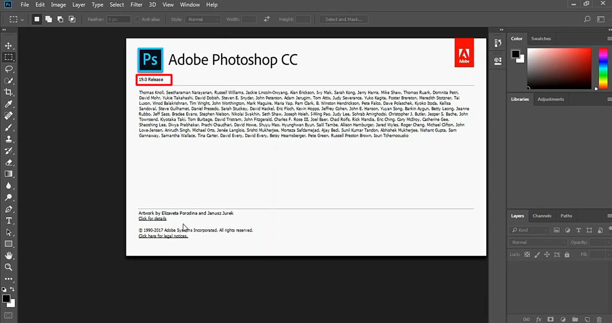Screen dimensions: 612x323
Task: Toggle filter for smart objects
Action: [x=600, y=230]
